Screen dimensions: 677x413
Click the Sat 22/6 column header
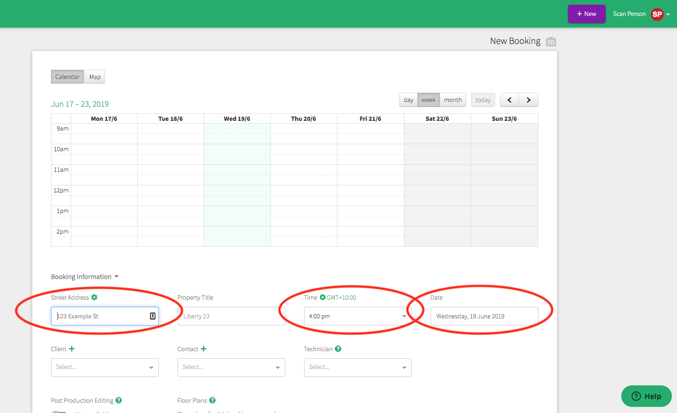click(437, 118)
